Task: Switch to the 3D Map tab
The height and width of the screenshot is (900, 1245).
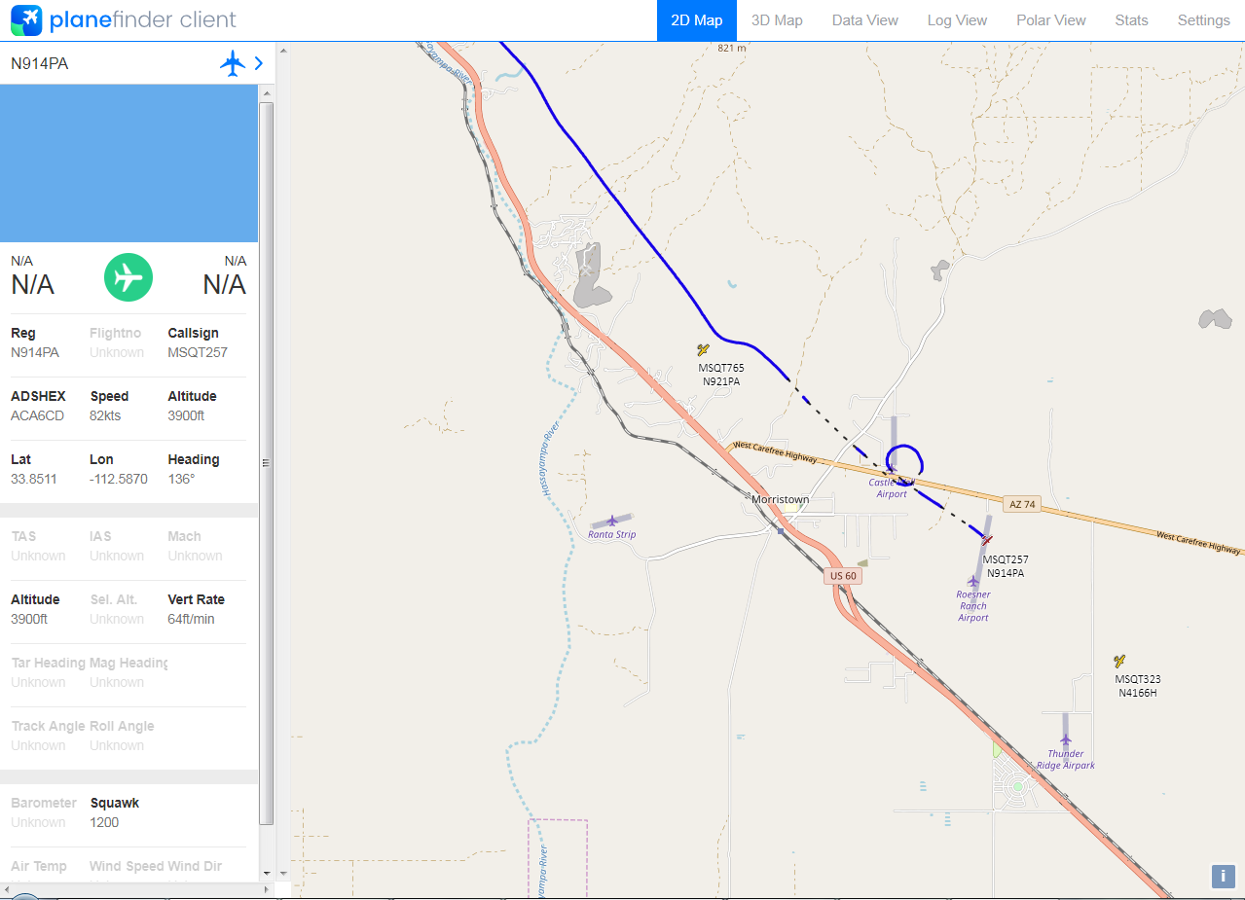Action: pyautogui.click(x=777, y=20)
